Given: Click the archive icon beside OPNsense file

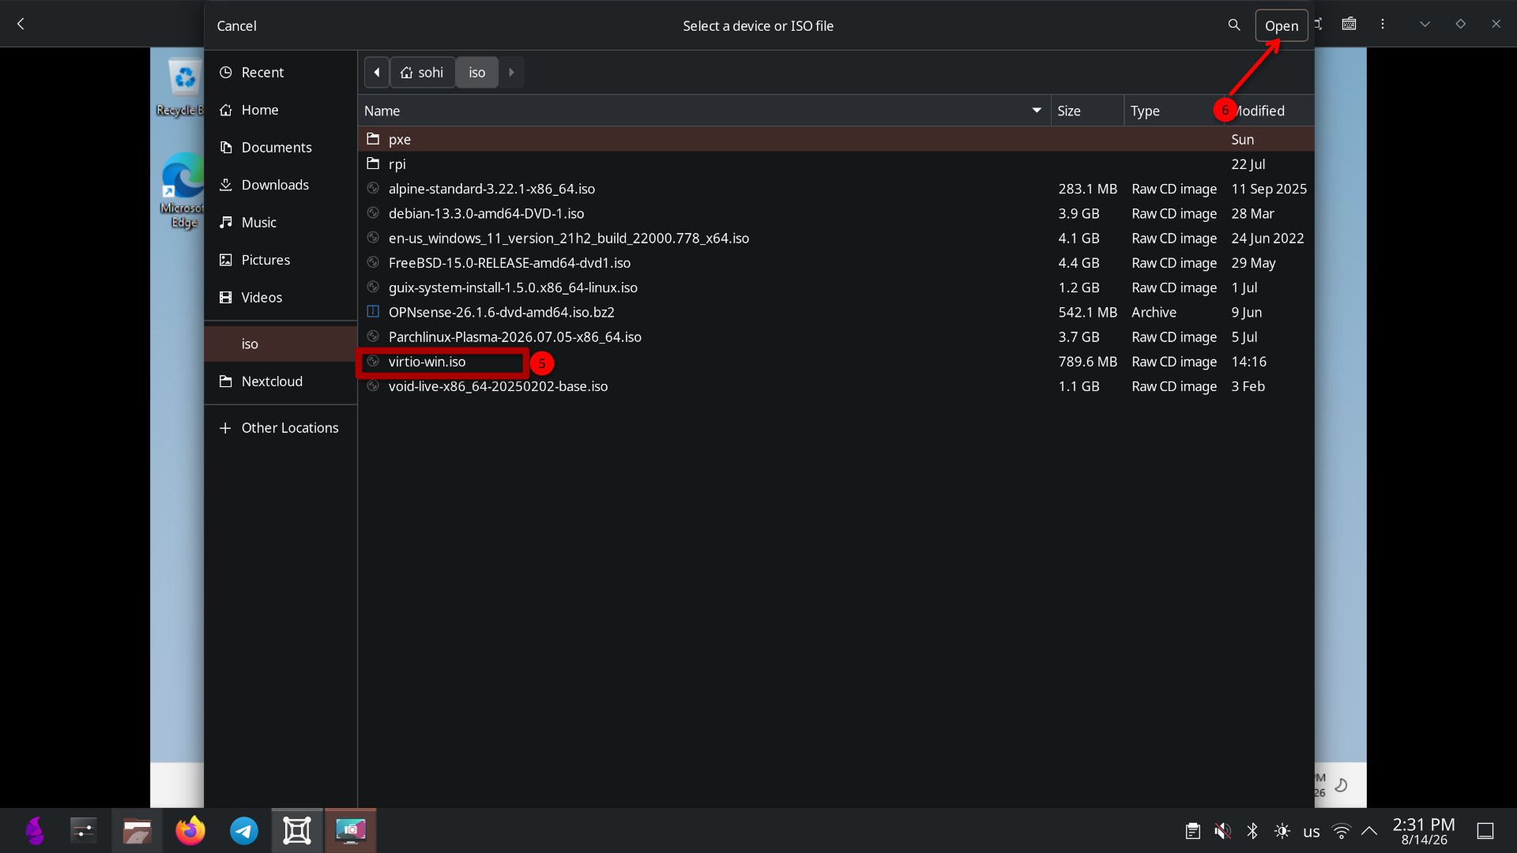Looking at the screenshot, I should pyautogui.click(x=373, y=311).
